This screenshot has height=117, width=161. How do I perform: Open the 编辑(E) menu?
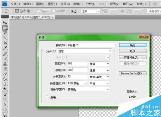coord(28,4)
